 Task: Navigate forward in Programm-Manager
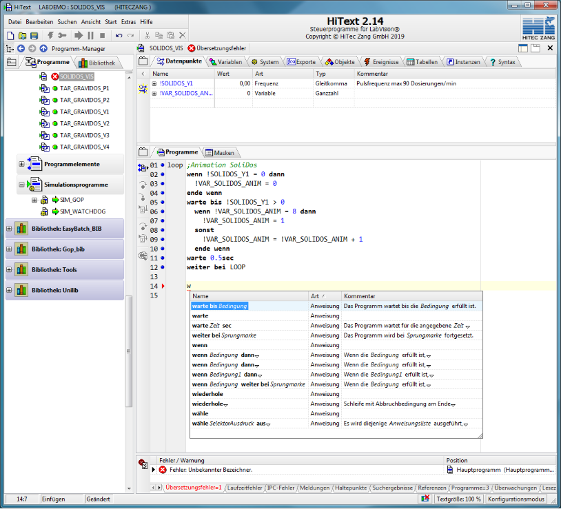(32, 49)
